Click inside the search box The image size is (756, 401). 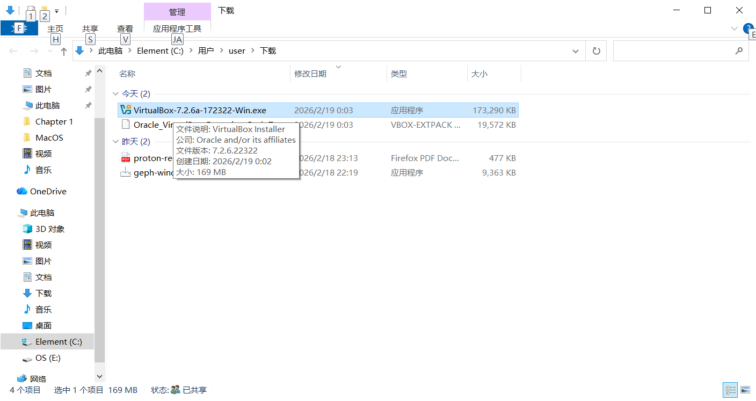click(x=674, y=51)
